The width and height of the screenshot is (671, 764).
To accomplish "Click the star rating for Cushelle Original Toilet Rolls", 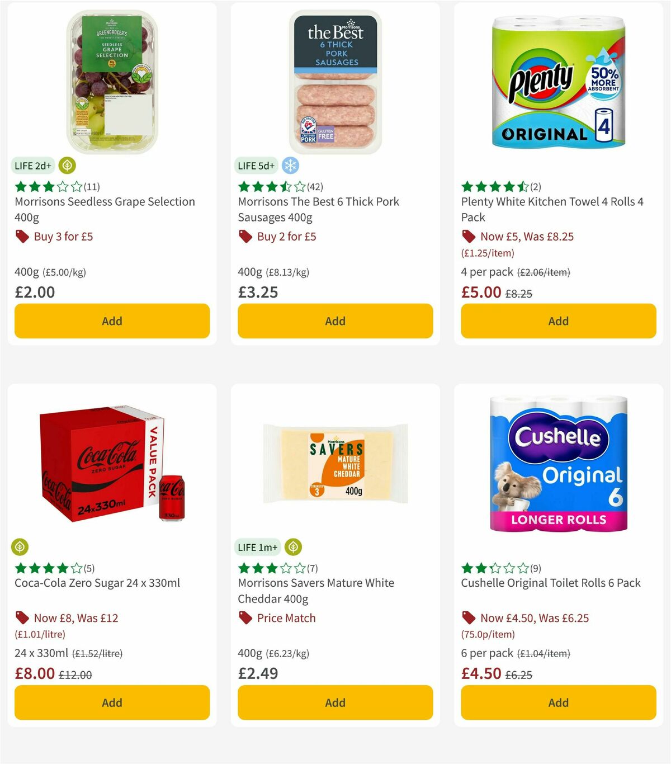I will [x=492, y=568].
